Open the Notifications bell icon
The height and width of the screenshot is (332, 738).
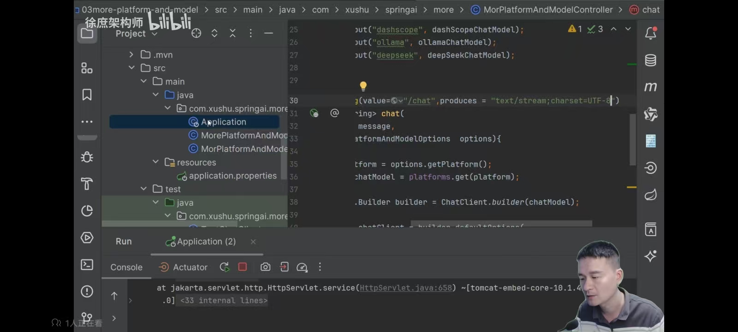pos(651,33)
